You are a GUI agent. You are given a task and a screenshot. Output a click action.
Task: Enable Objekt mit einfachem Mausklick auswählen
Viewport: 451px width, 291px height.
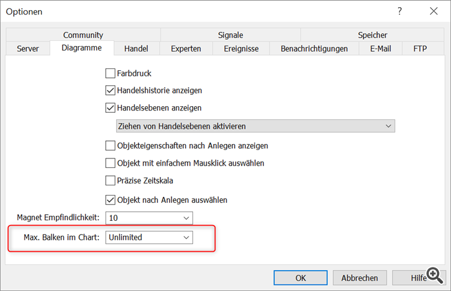click(110, 163)
